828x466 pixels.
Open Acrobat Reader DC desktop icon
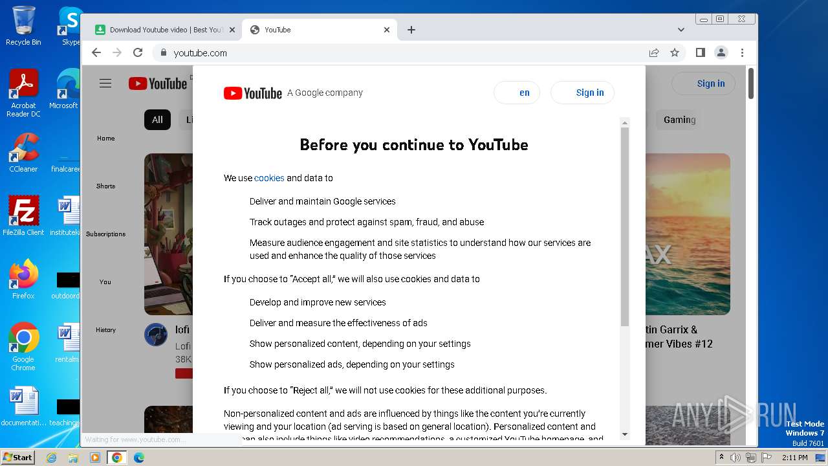click(23, 93)
